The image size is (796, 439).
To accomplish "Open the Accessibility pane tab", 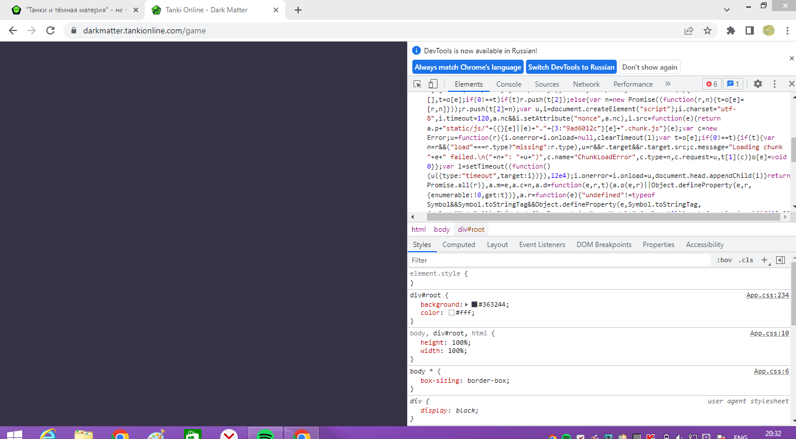I will pyautogui.click(x=705, y=245).
